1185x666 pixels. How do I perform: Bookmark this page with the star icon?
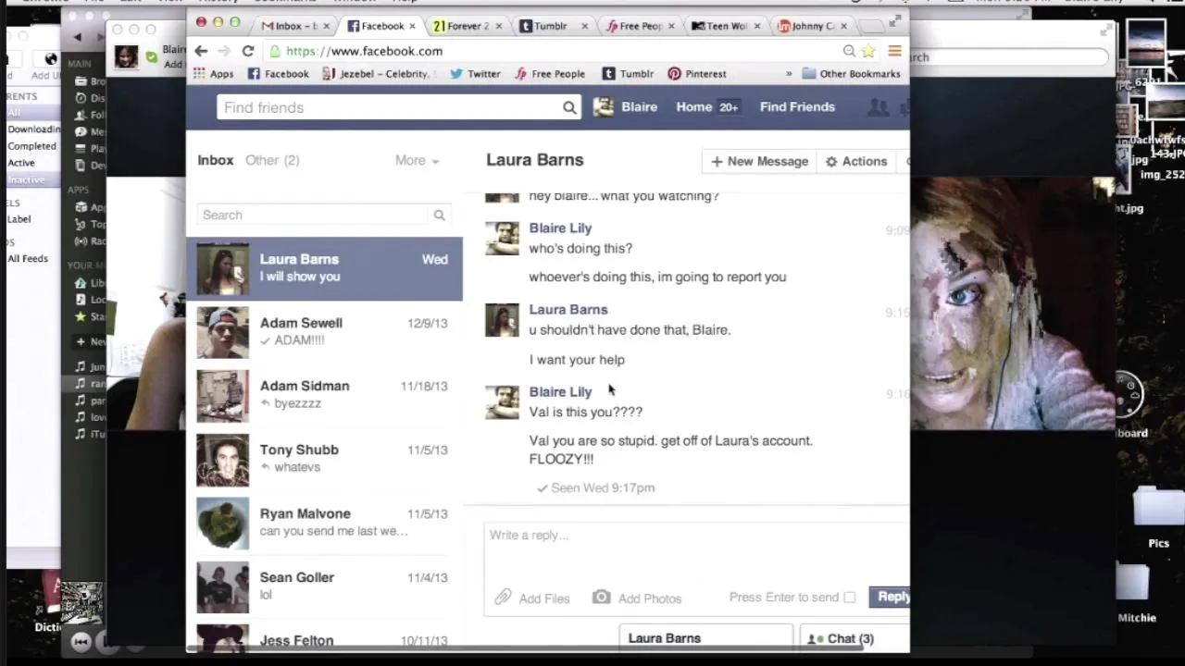(868, 51)
